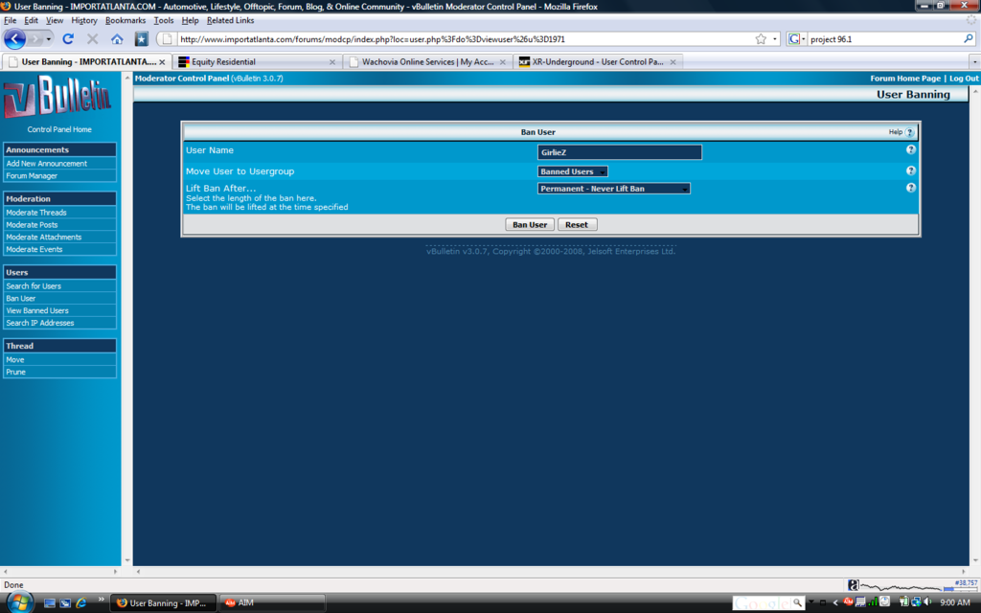Screen dimensions: 981x613
Task: Go to the browser home page icon
Action: (117, 39)
